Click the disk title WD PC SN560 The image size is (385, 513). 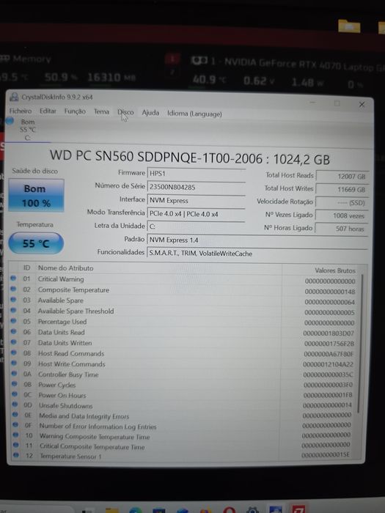pyautogui.click(x=190, y=158)
